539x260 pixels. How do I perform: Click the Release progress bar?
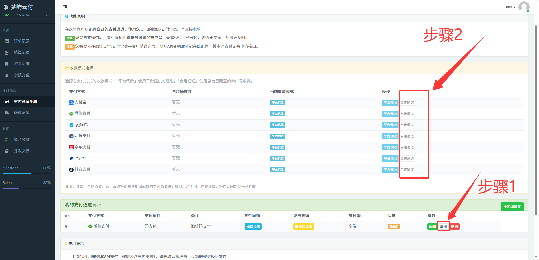click(27, 188)
